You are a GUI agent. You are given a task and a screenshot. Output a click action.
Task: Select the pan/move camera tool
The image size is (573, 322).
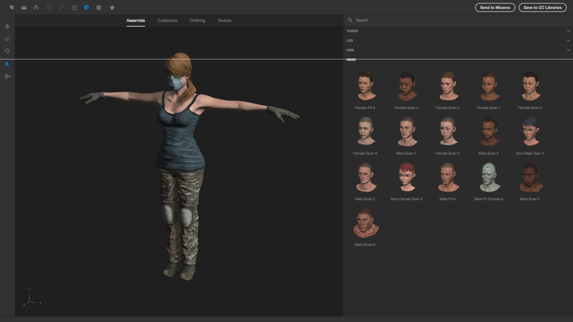point(7,27)
